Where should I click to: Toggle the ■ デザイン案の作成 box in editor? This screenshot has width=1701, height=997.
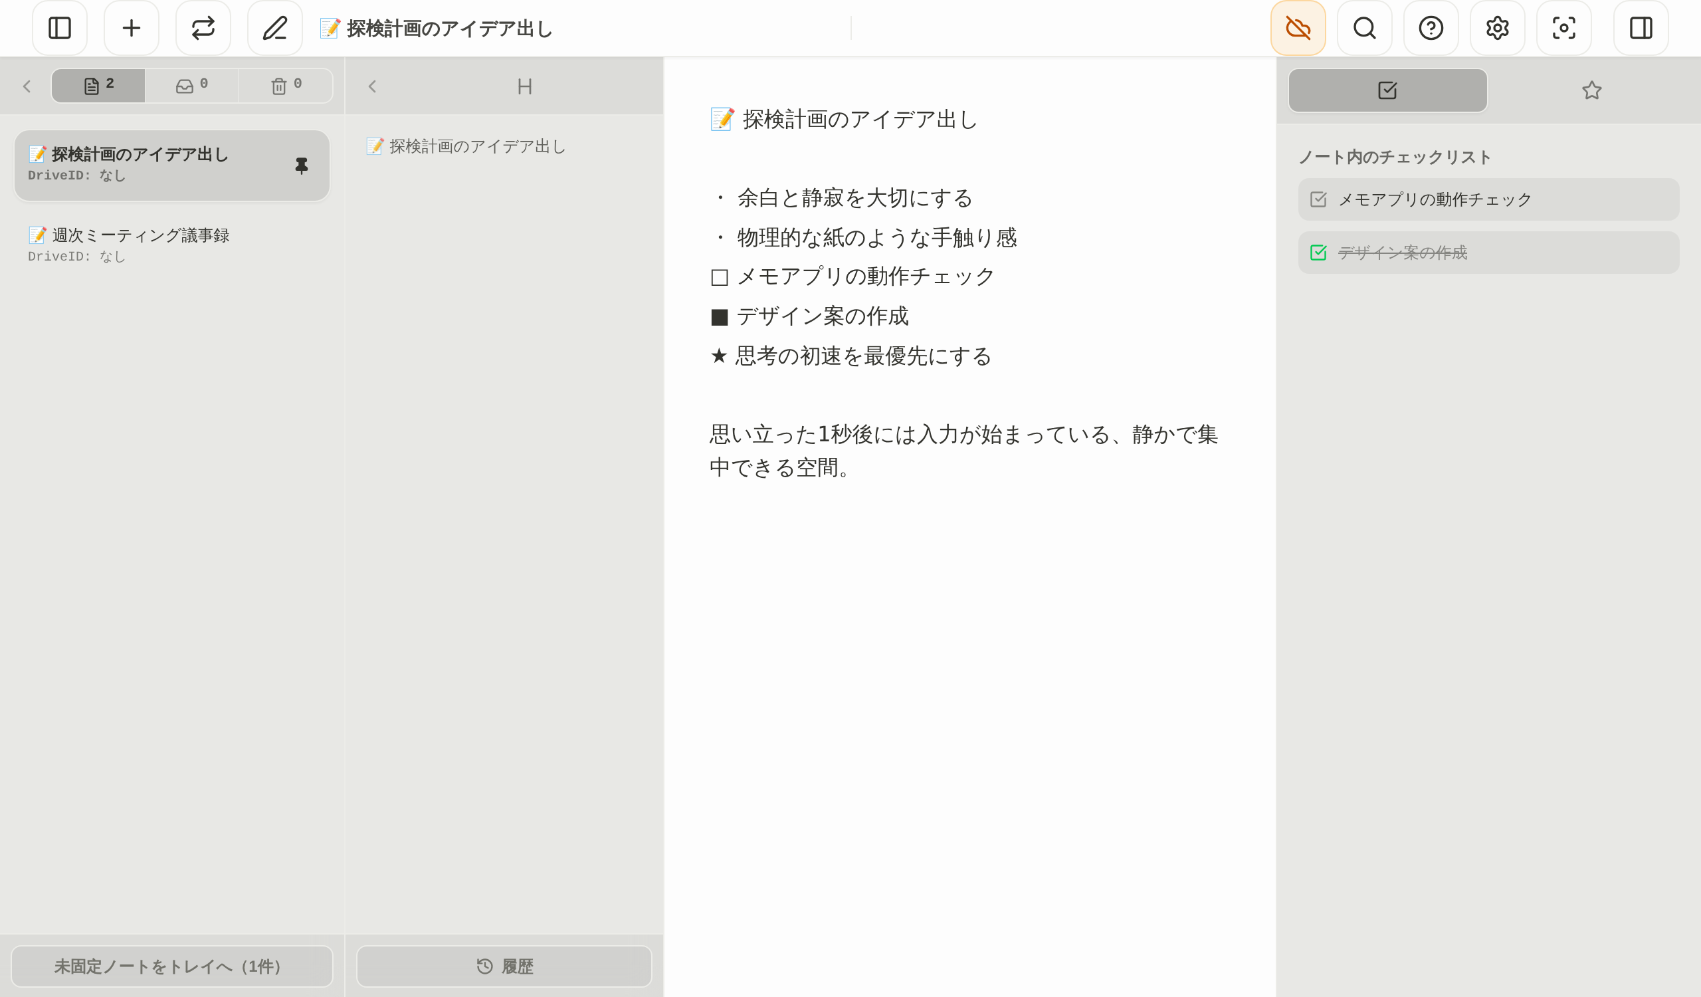719,317
